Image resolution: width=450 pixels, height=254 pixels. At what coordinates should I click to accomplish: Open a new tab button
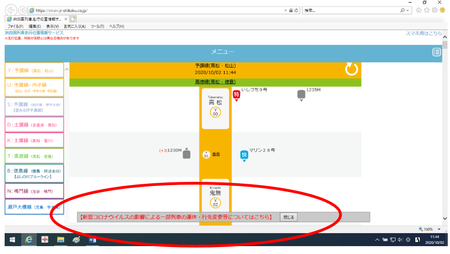click(73, 19)
